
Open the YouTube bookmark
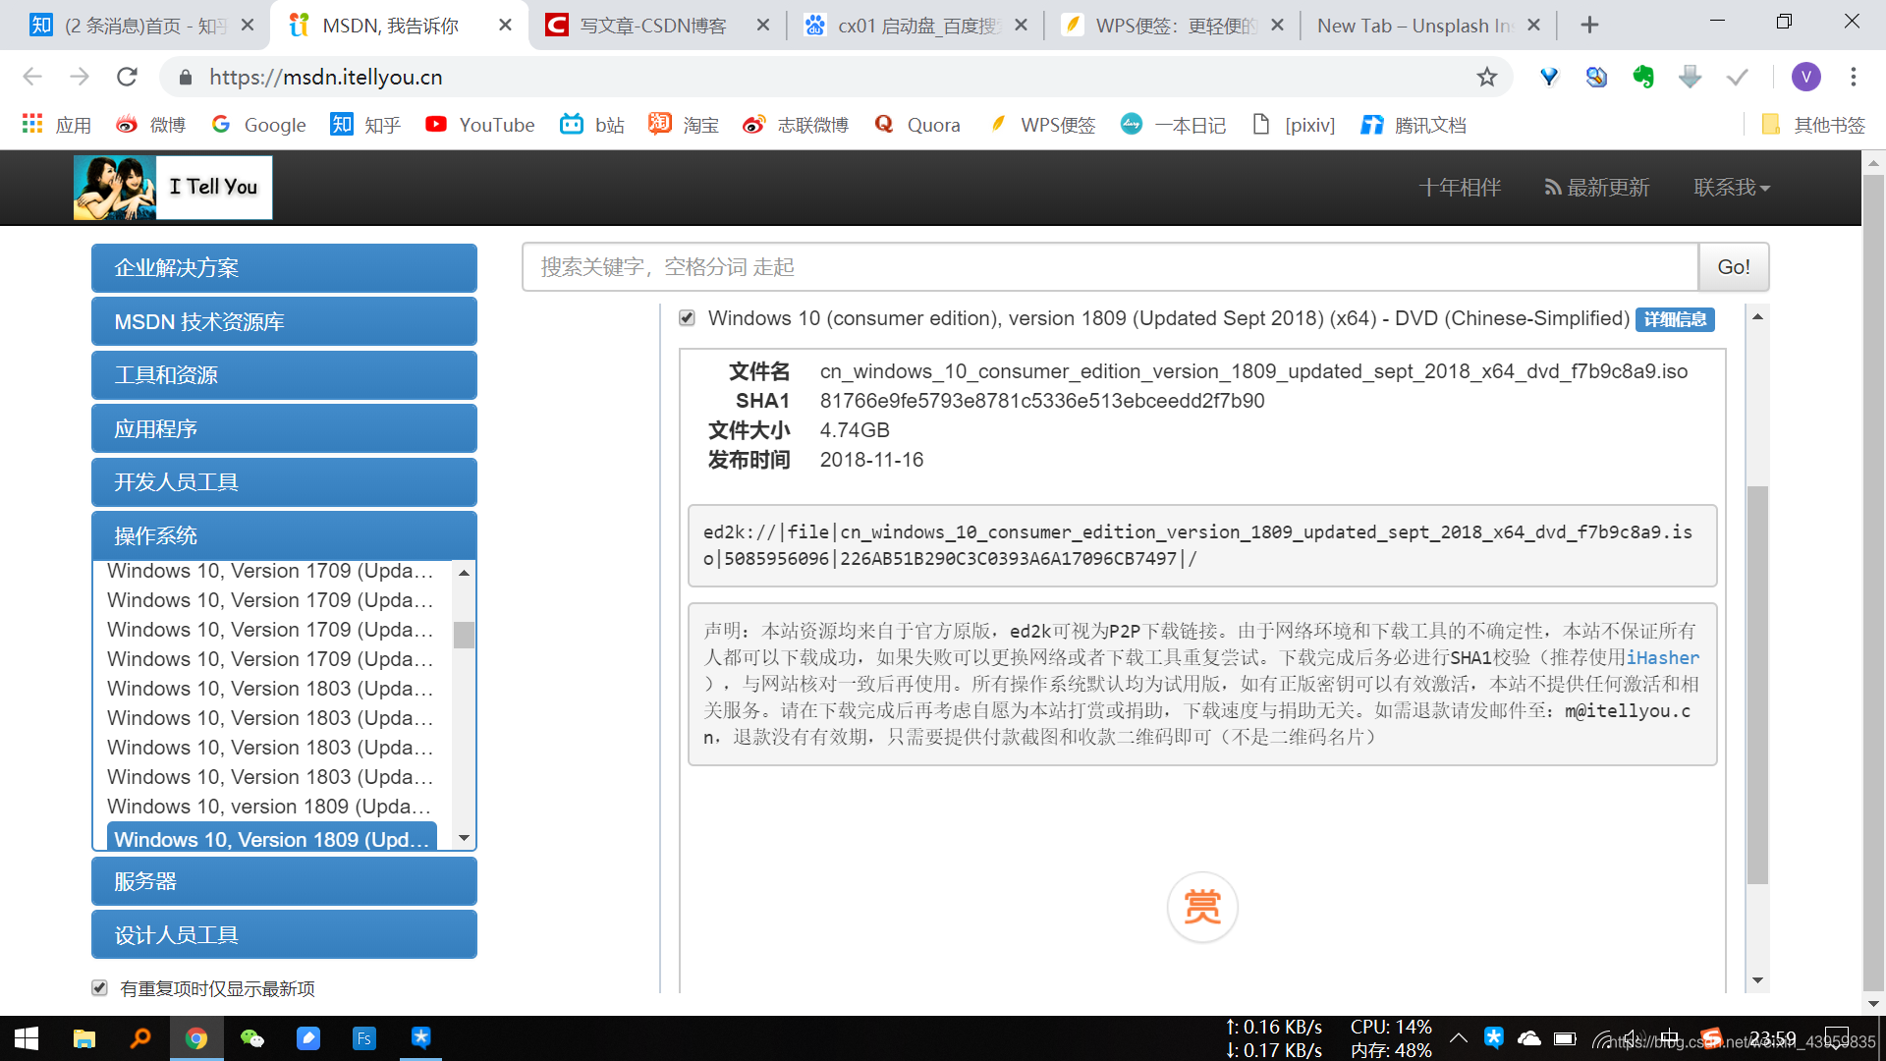[x=480, y=125]
